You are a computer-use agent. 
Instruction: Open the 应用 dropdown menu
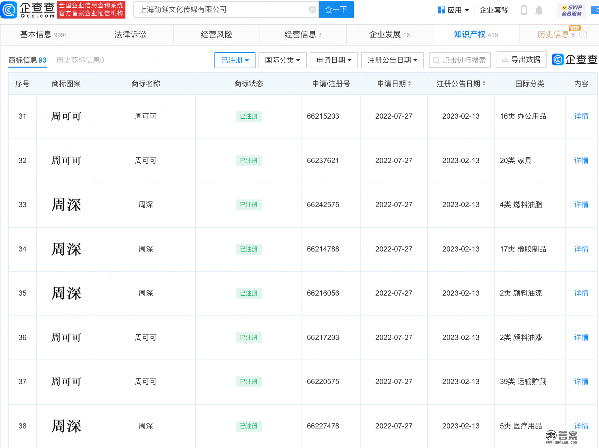point(453,10)
